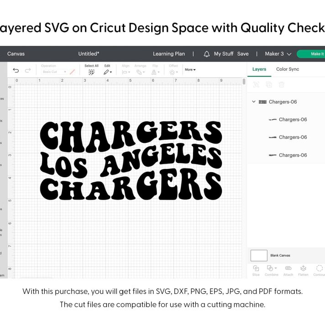Click the Blank Canvas thumbnail

pos(259,255)
